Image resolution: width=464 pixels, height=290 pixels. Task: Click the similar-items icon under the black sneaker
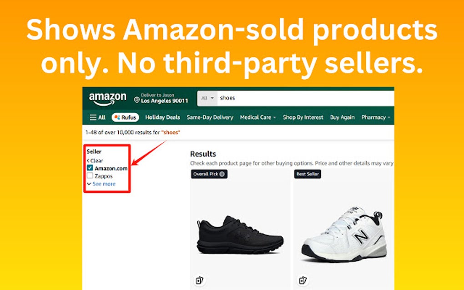(x=199, y=280)
